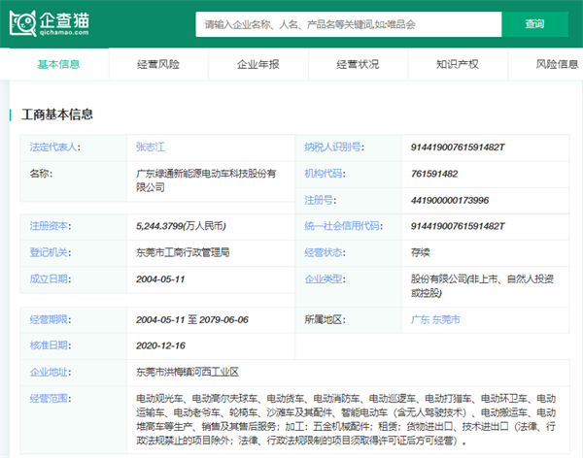The width and height of the screenshot is (583, 458).
Task: Switch to the 经营风险 tab
Action: pos(158,64)
